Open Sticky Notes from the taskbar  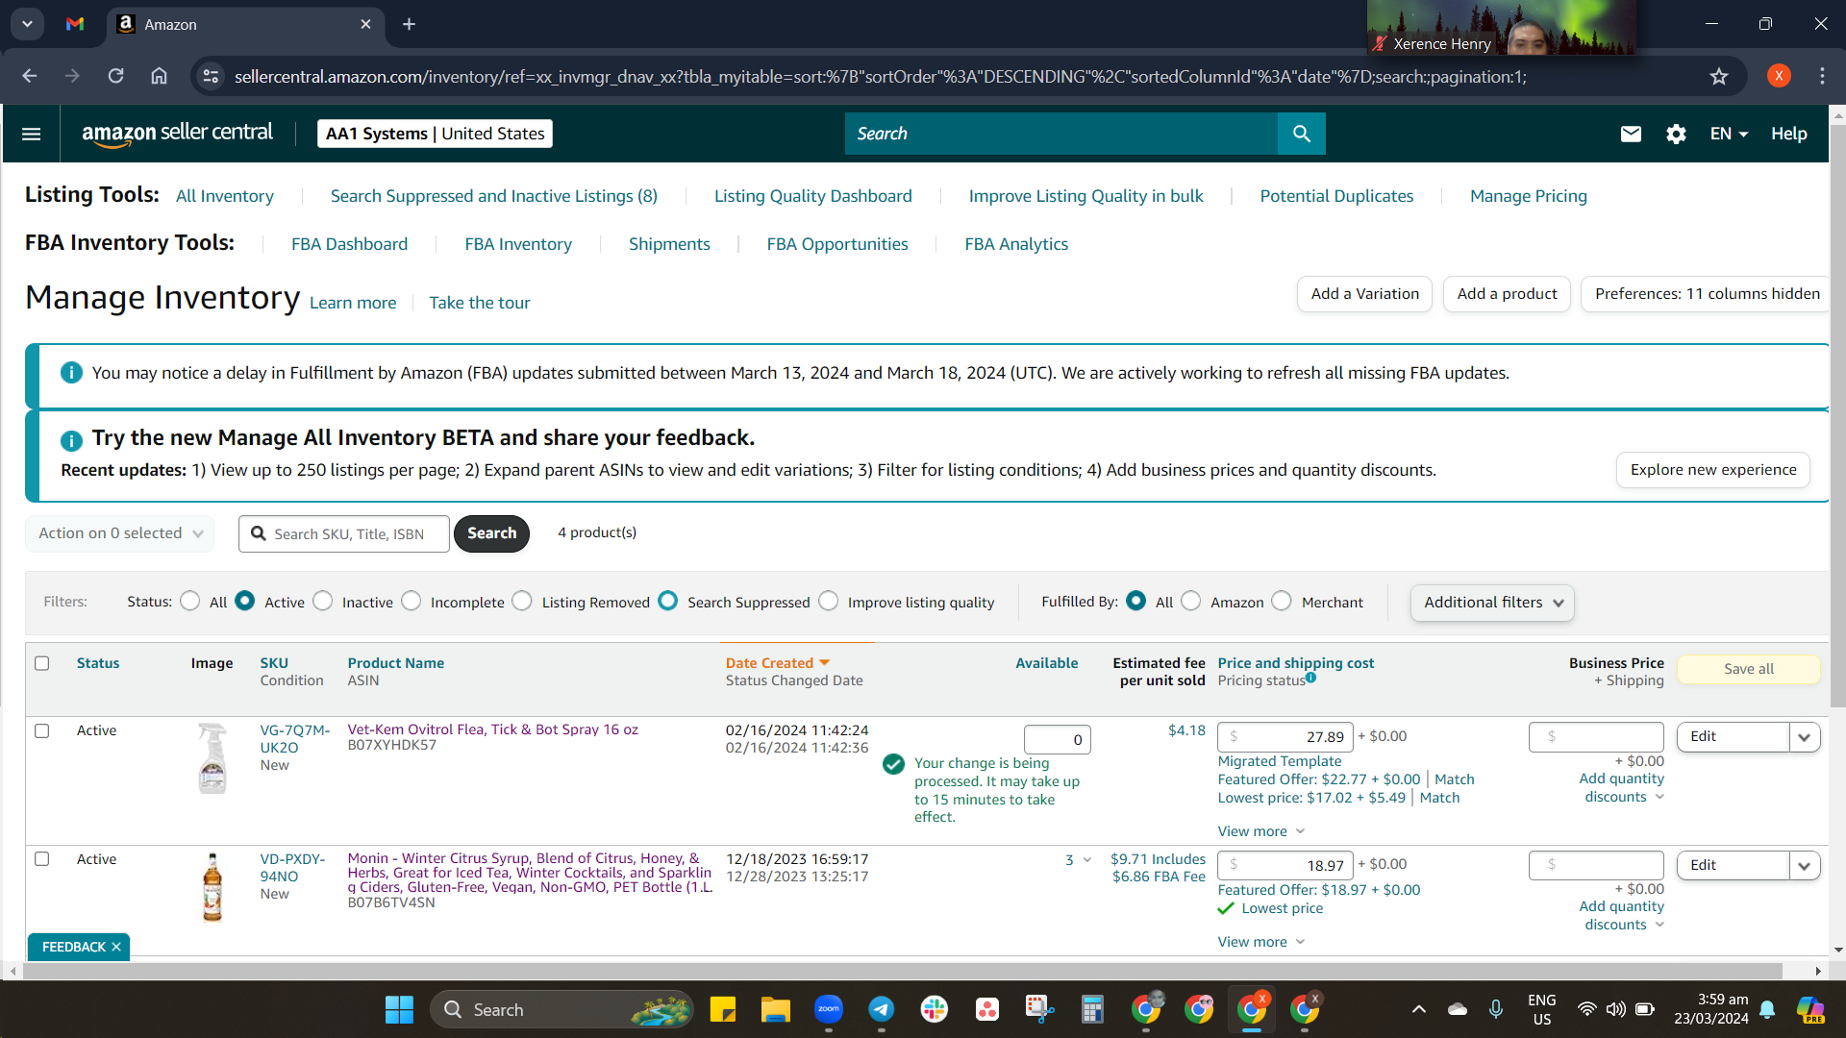point(723,1009)
